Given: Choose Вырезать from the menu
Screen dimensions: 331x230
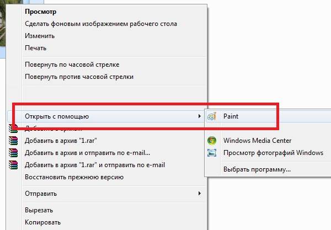Looking at the screenshot, I should pyautogui.click(x=39, y=210).
